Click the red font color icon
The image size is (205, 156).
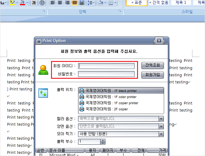22,3
